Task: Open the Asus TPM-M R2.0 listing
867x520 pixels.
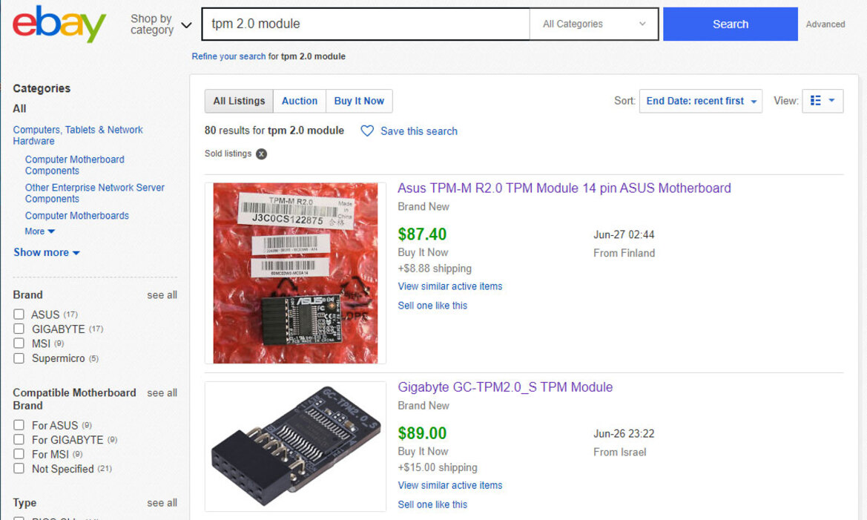Action: pyautogui.click(x=564, y=188)
